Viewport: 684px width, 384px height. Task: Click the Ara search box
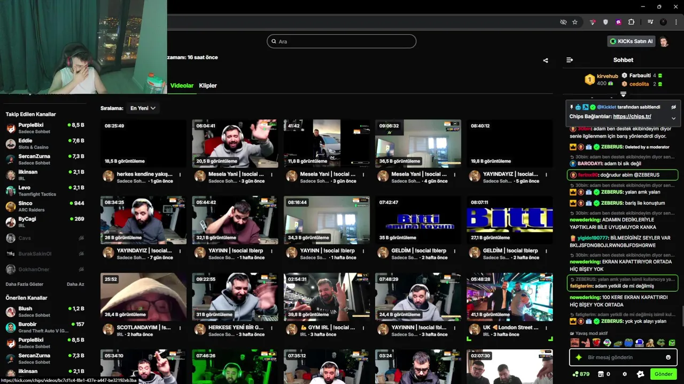(x=341, y=41)
